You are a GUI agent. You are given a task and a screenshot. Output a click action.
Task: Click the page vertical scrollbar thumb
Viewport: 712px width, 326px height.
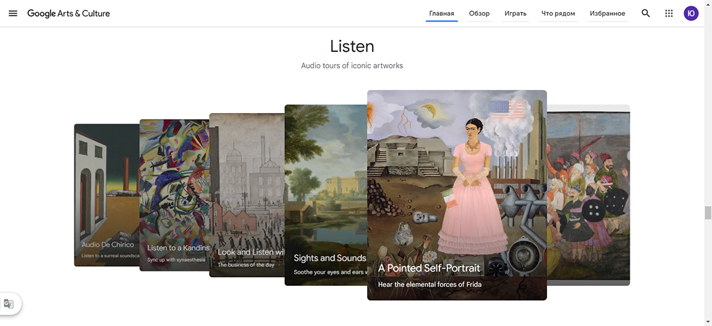point(708,212)
